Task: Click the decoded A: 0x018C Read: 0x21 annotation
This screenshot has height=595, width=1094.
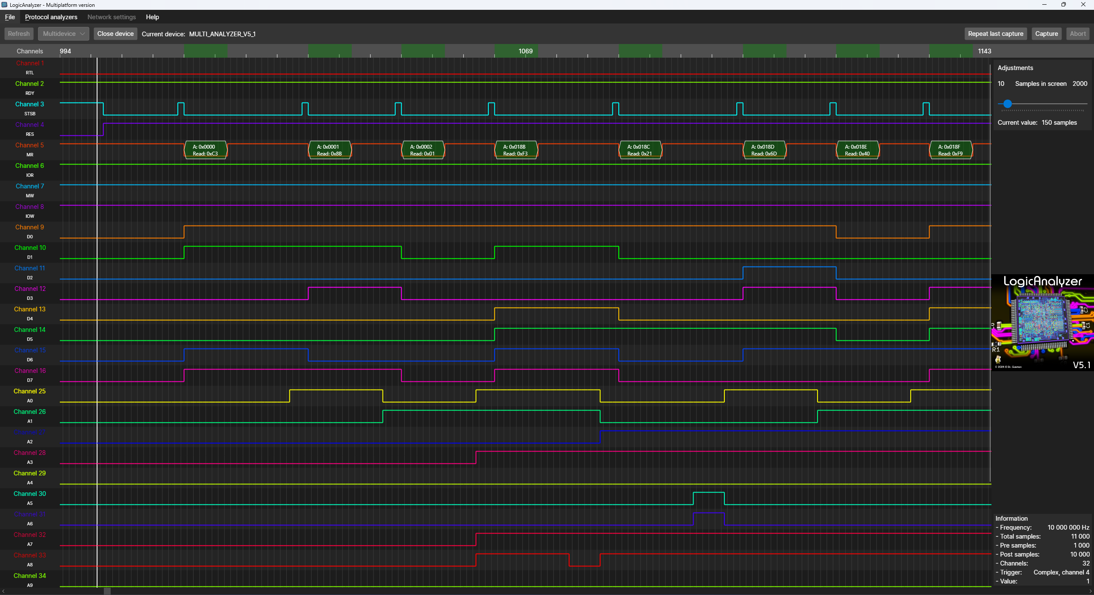Action: click(x=640, y=150)
